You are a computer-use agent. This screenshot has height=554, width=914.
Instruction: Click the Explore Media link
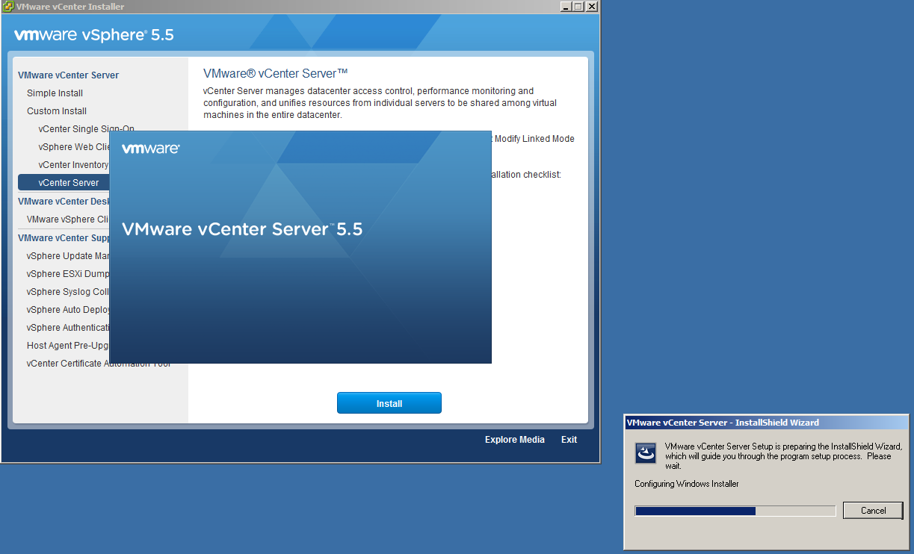click(x=514, y=440)
